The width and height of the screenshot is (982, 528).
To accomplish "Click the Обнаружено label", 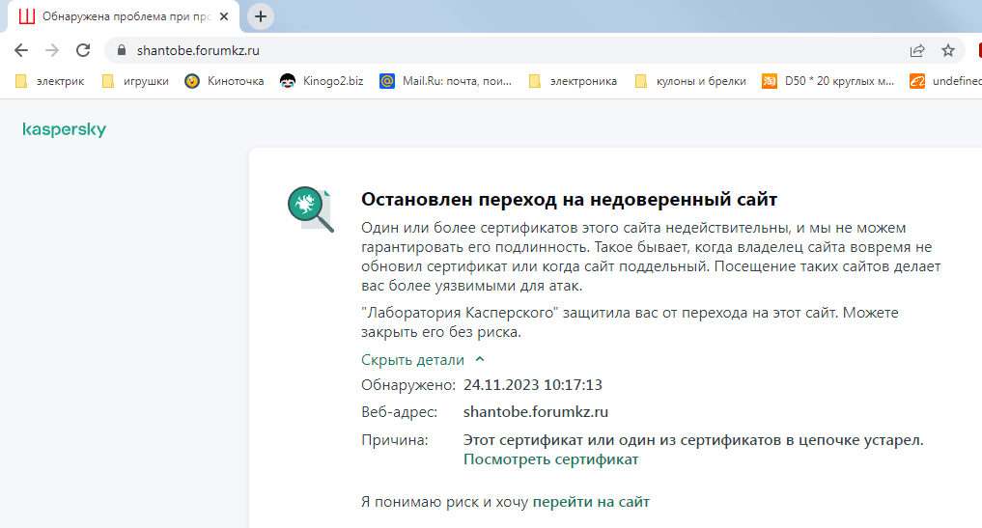I will click(x=408, y=384).
